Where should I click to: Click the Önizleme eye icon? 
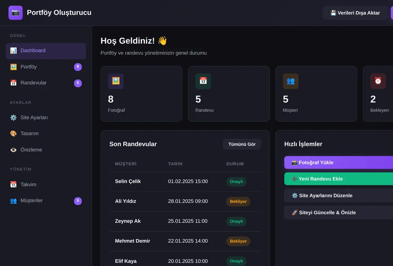(x=13, y=150)
